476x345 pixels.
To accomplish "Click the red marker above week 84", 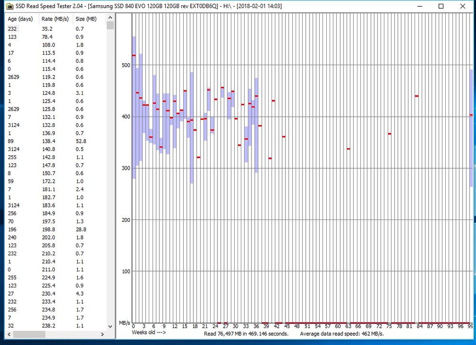I will (417, 96).
